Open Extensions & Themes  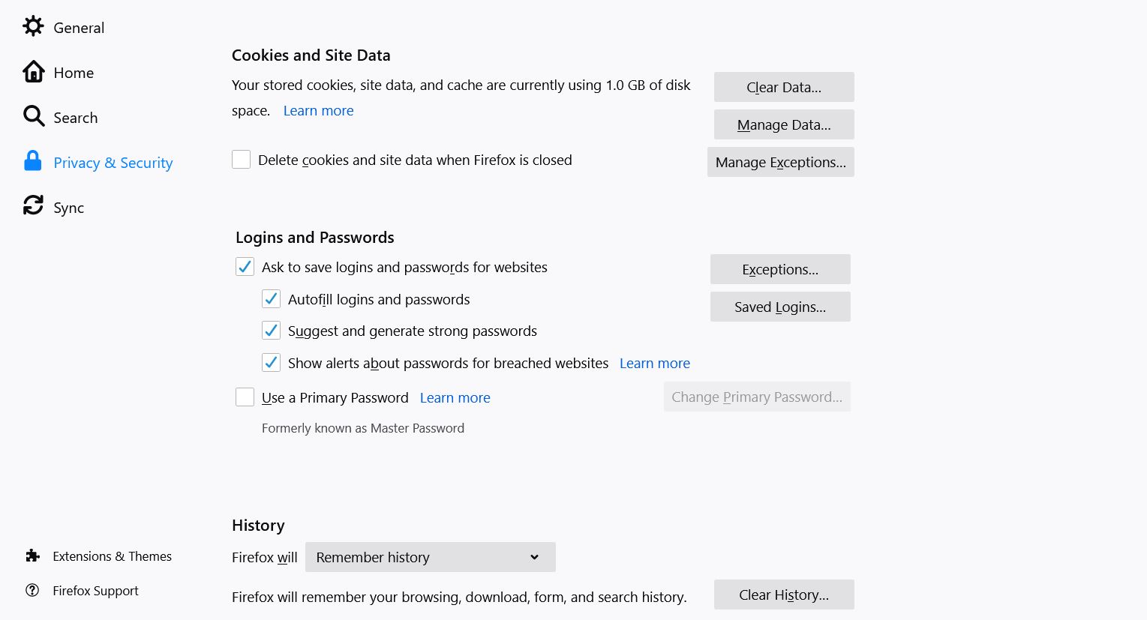(x=113, y=556)
